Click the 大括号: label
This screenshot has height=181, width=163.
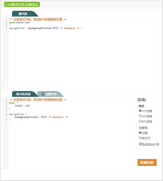coord(143,128)
